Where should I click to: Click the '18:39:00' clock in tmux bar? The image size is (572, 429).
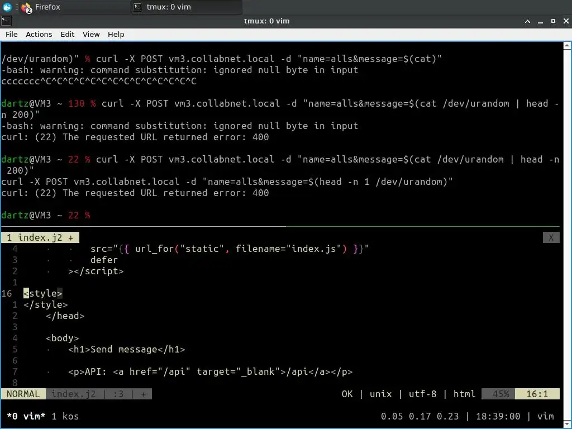[x=498, y=416]
